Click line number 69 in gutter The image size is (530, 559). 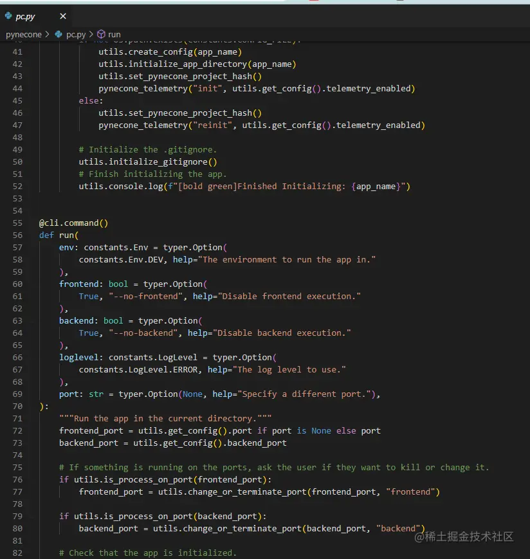17,394
